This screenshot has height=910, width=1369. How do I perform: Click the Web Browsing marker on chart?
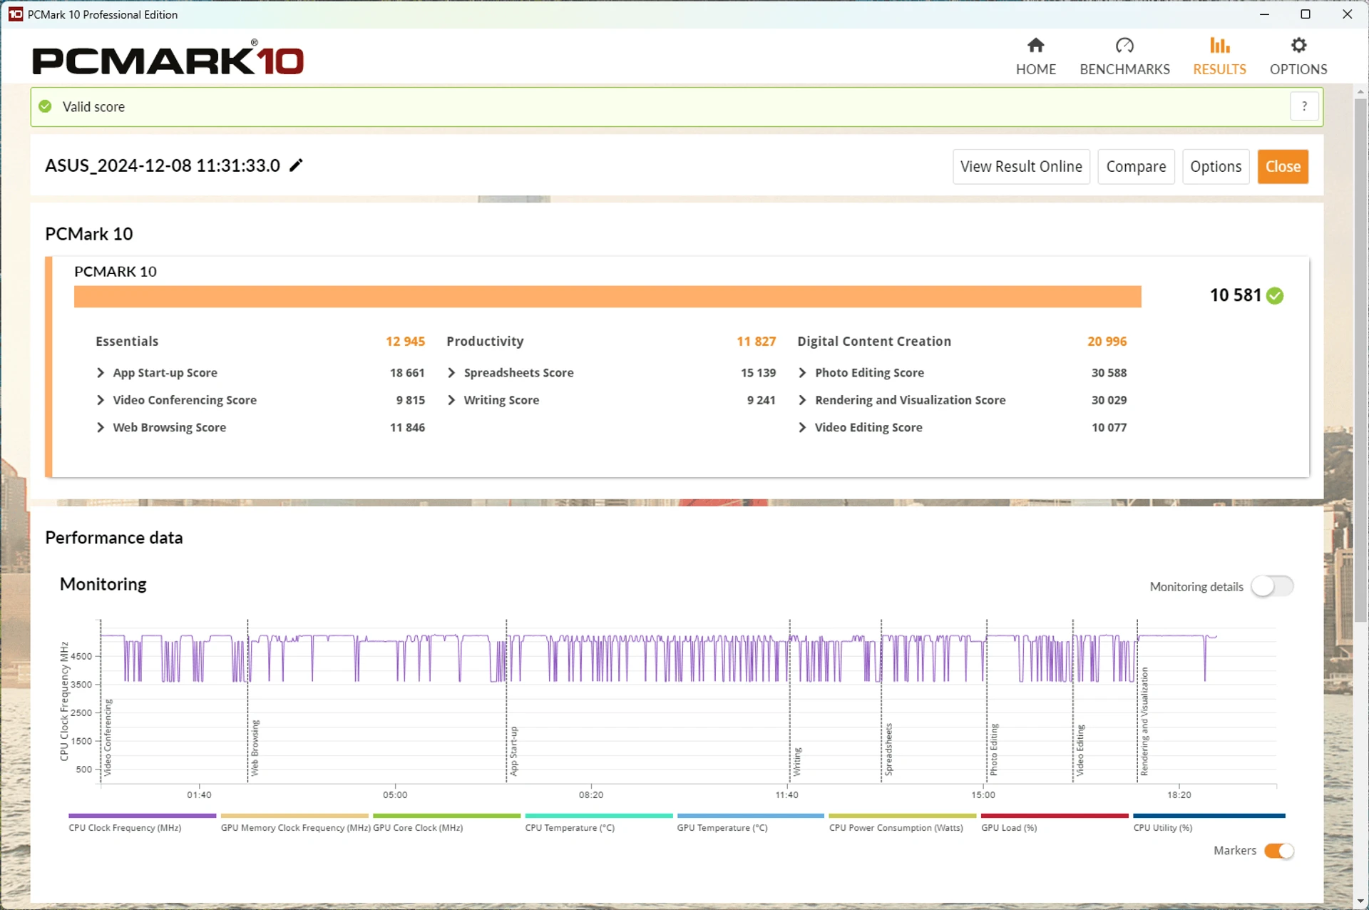[x=255, y=747]
